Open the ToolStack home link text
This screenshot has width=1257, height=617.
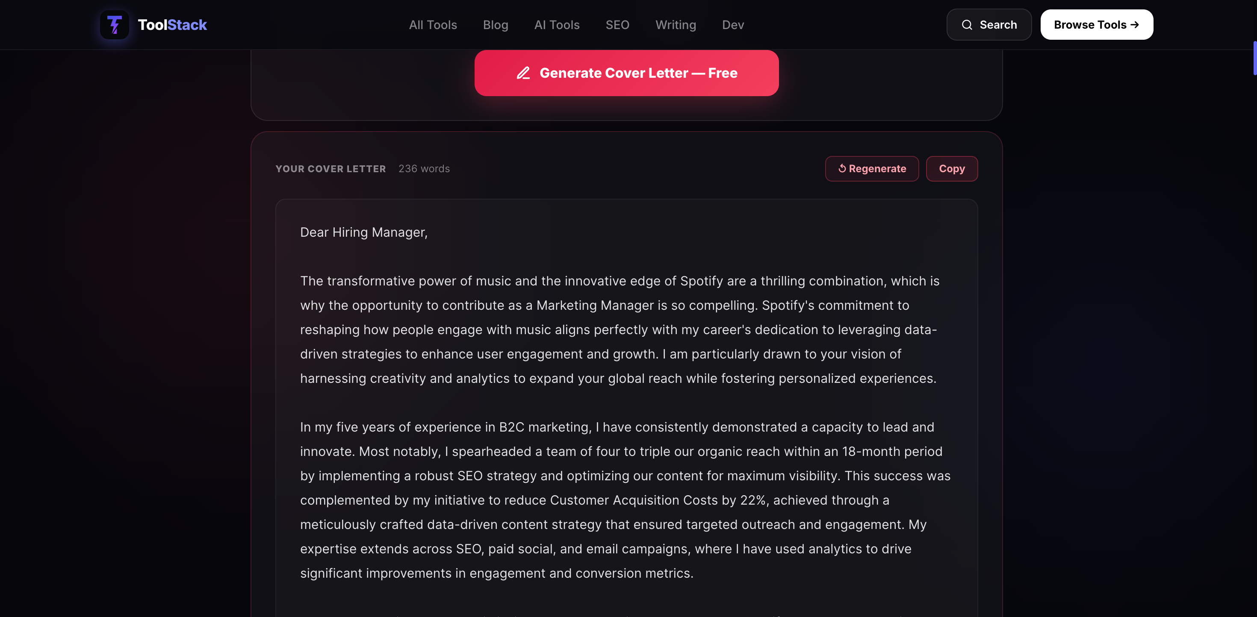point(172,25)
